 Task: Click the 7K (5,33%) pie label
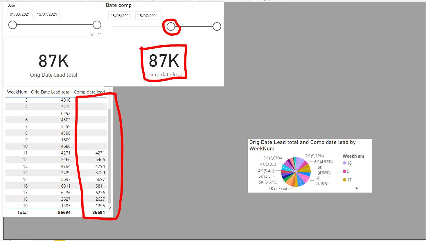pos(314,156)
